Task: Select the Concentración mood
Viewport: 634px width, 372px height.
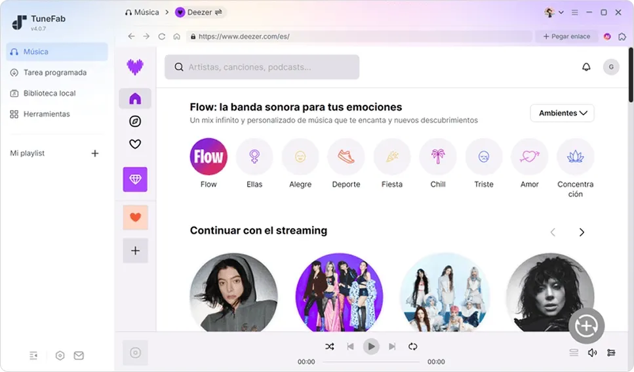Action: (576, 157)
